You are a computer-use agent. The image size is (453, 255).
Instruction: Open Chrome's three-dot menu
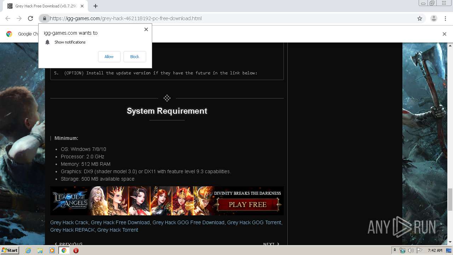click(445, 18)
